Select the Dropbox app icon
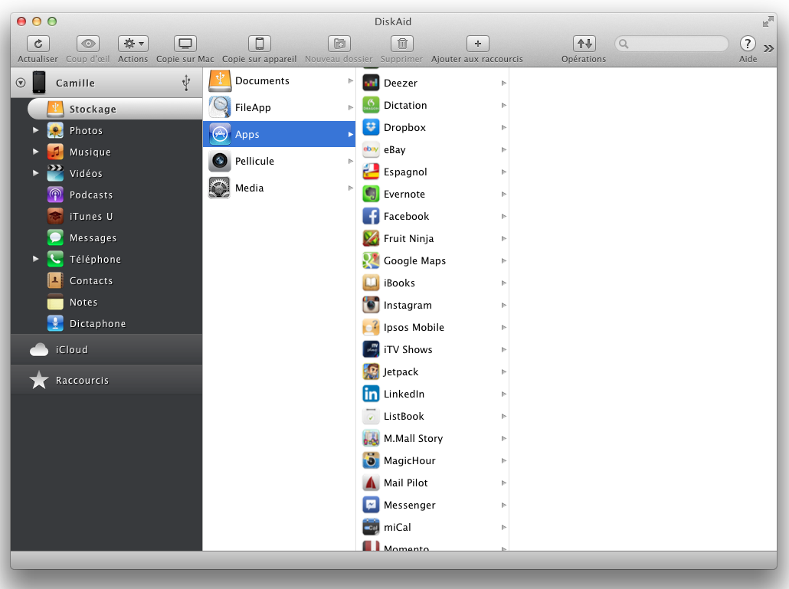 point(371,128)
